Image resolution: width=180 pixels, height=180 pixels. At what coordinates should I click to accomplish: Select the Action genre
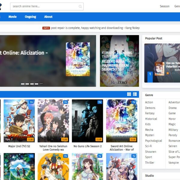[x=149, y=102]
